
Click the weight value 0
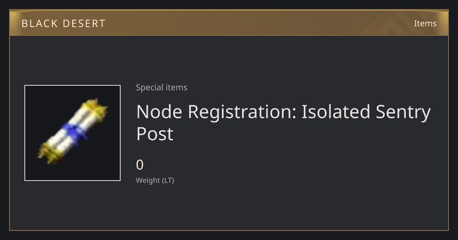140,165
